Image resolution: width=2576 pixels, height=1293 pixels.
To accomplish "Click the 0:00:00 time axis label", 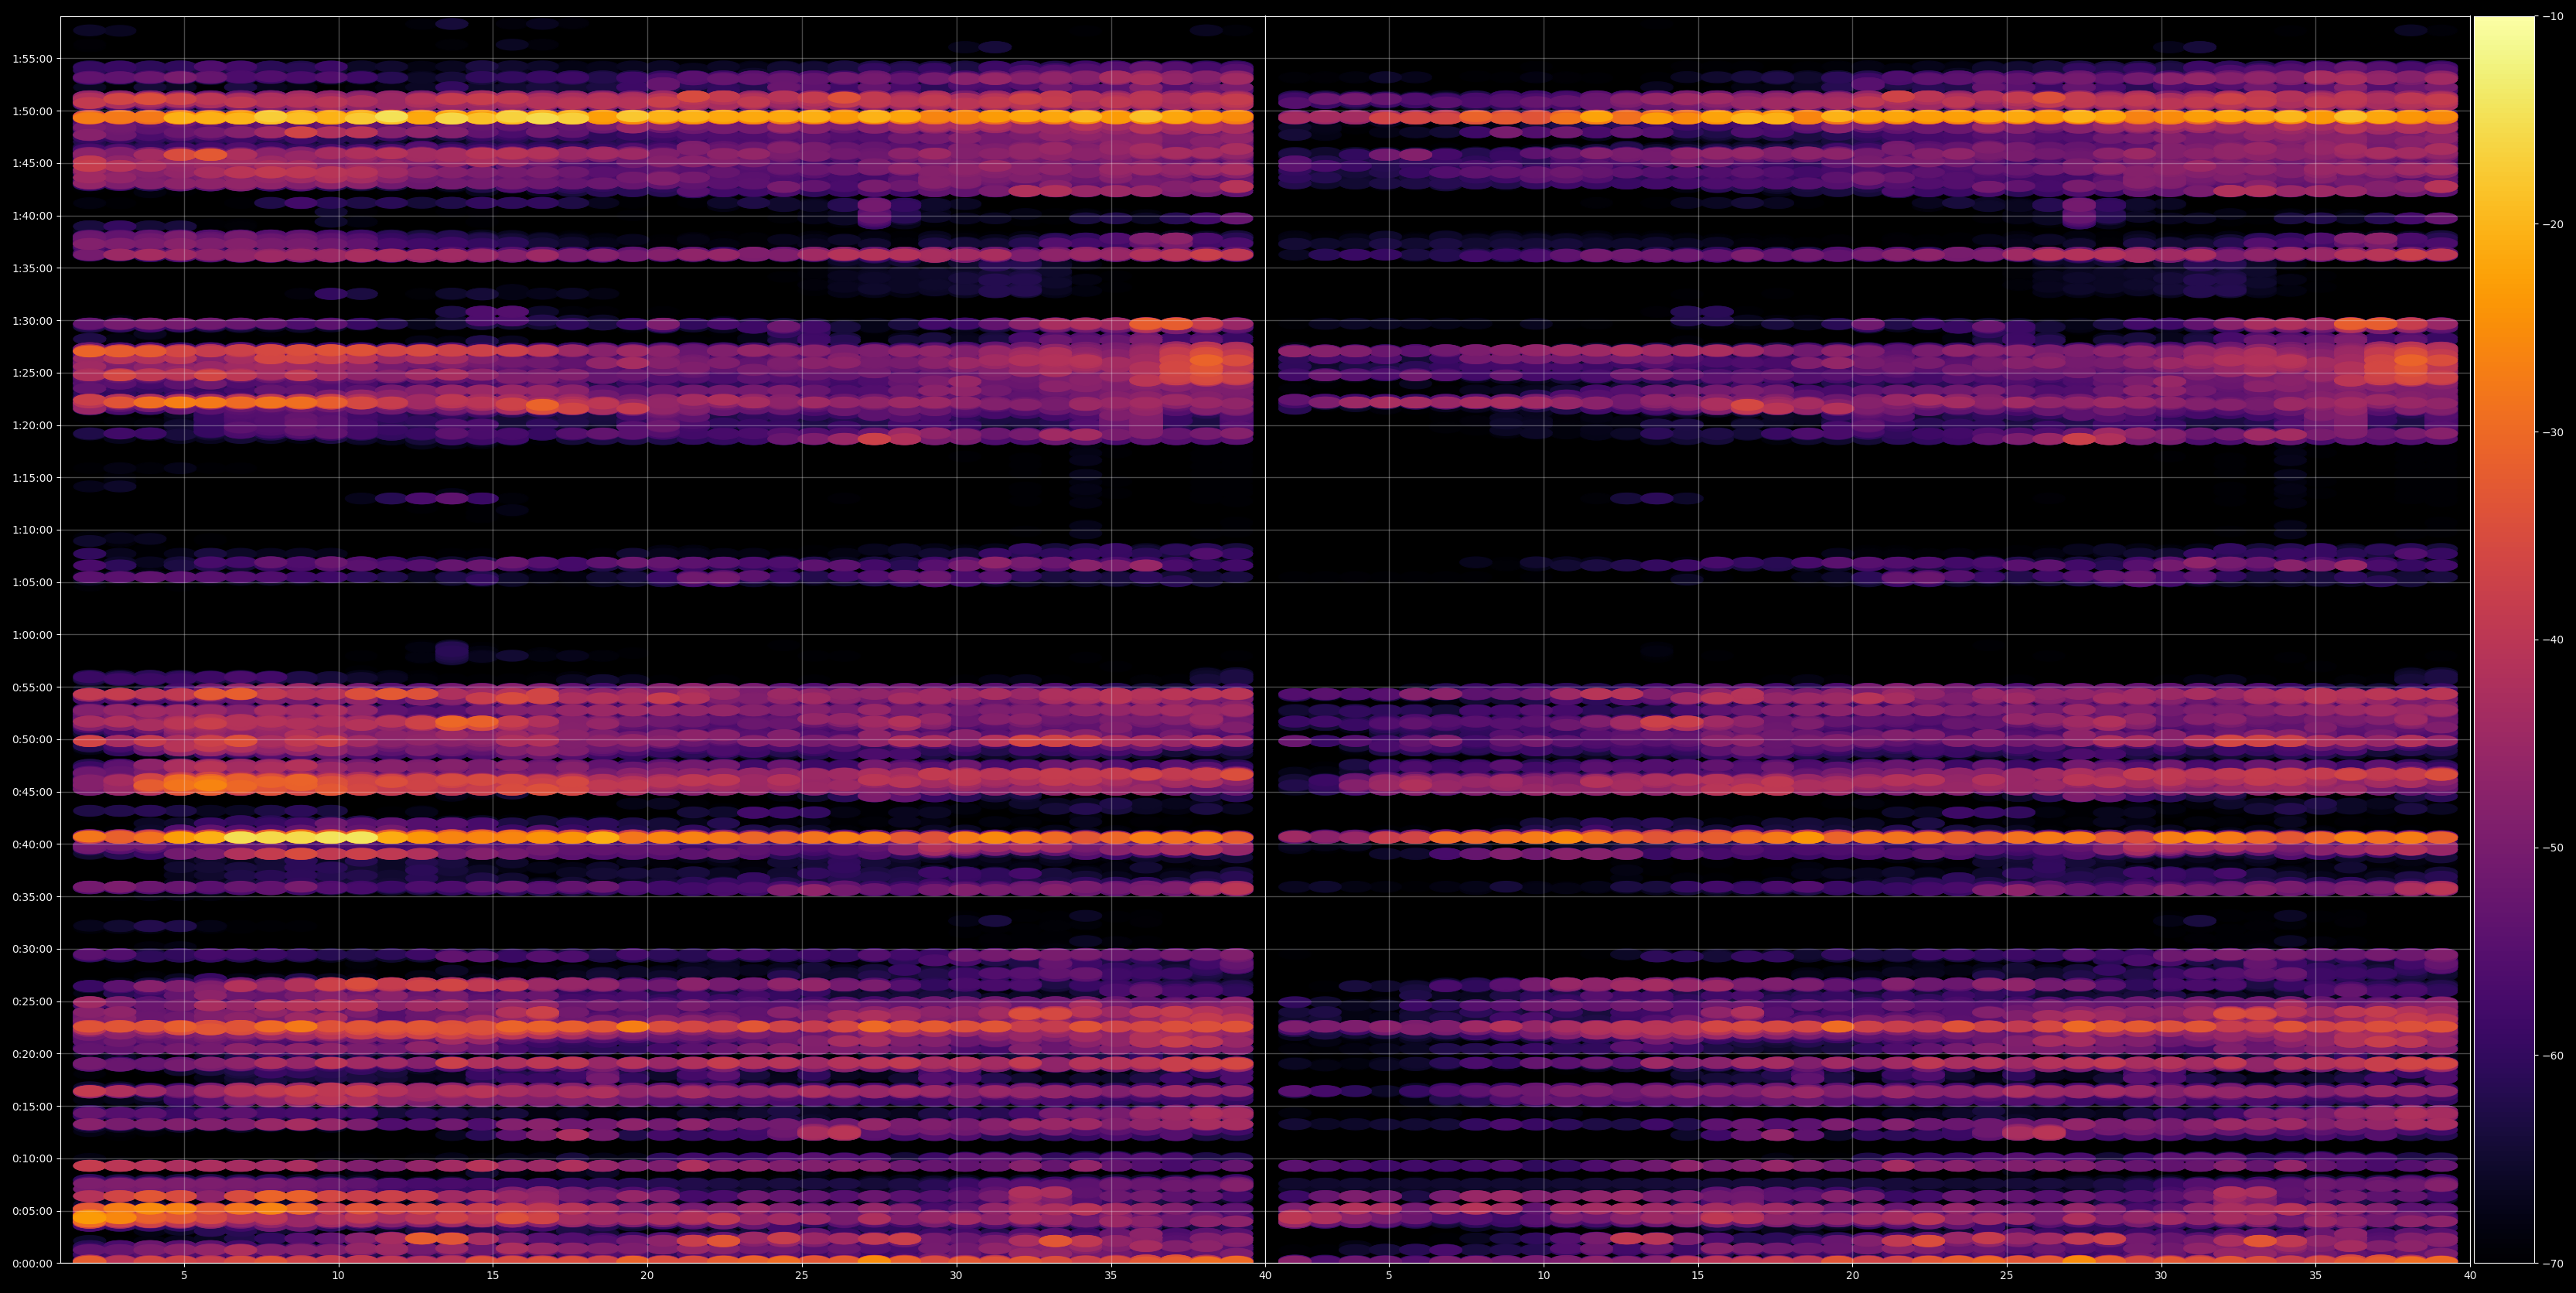I will [x=32, y=1263].
